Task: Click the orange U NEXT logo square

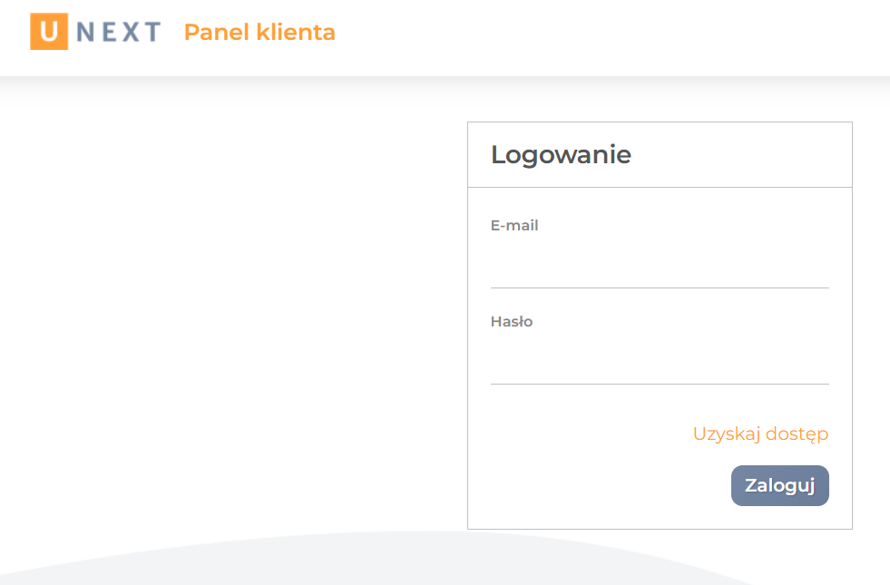Action: coord(48,30)
